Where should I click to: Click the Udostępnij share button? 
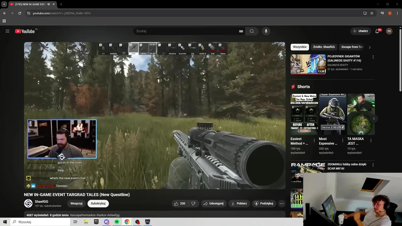(214, 203)
